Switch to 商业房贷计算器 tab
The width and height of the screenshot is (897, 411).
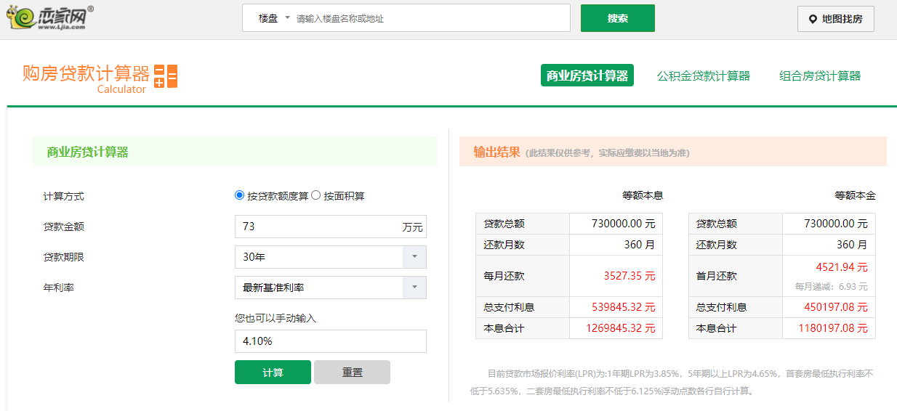coord(587,76)
